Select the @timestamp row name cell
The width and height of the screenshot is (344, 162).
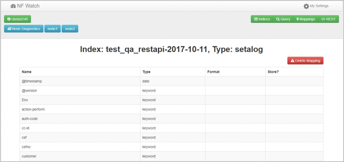point(80,81)
